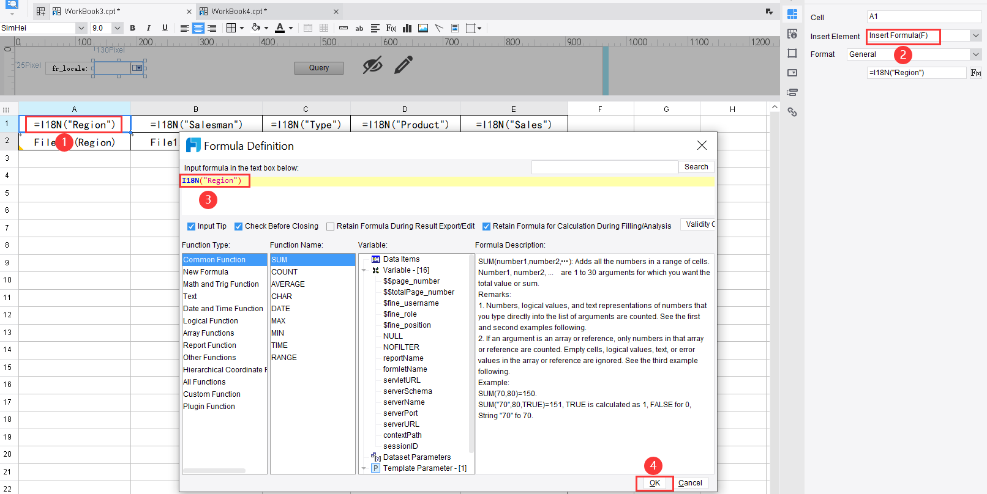The height and width of the screenshot is (494, 987).
Task: Click the Underline formatting icon
Action: 165,28
